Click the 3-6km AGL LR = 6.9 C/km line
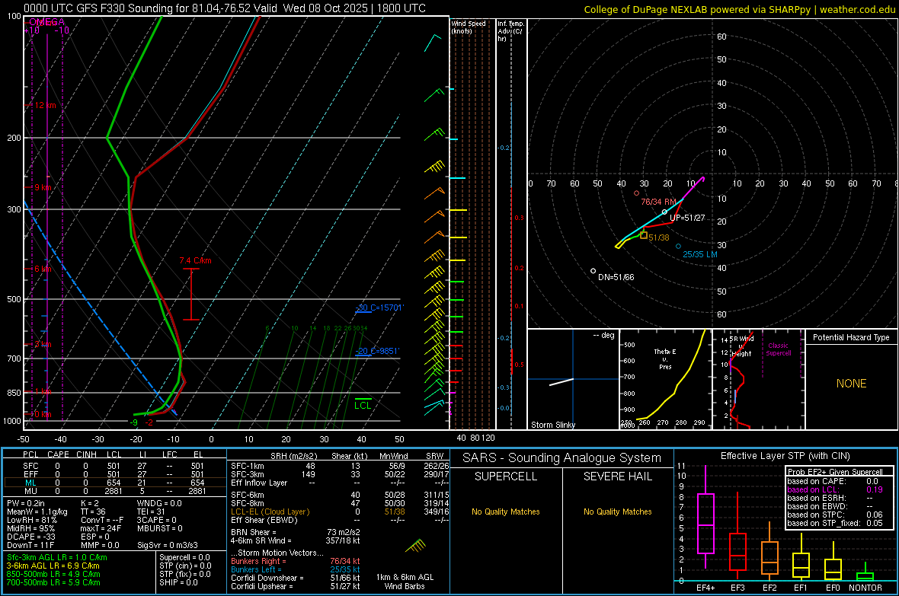899x596 pixels. 53,566
